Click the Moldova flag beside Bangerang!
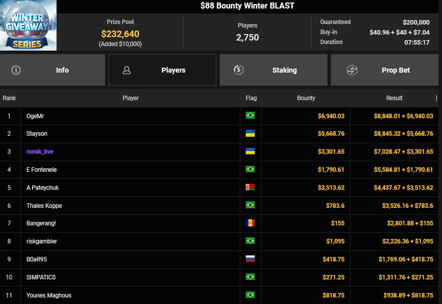442x304 pixels. pyautogui.click(x=250, y=223)
